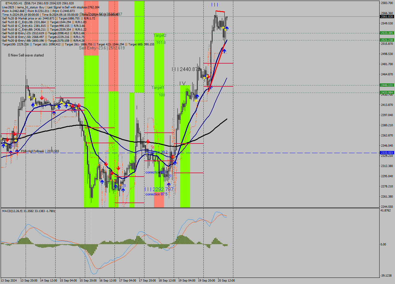Click the '17 Sep 20:00' date label on the timeline
Image resolution: width=395 pixels, height=284 pixels.
coord(147,281)
